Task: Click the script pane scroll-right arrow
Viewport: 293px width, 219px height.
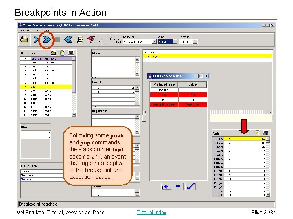Action: click(270, 112)
